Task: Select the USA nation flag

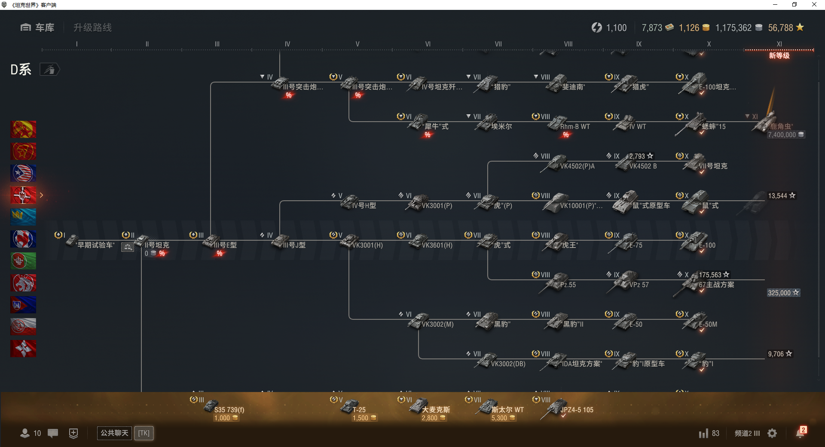Action: (23, 173)
